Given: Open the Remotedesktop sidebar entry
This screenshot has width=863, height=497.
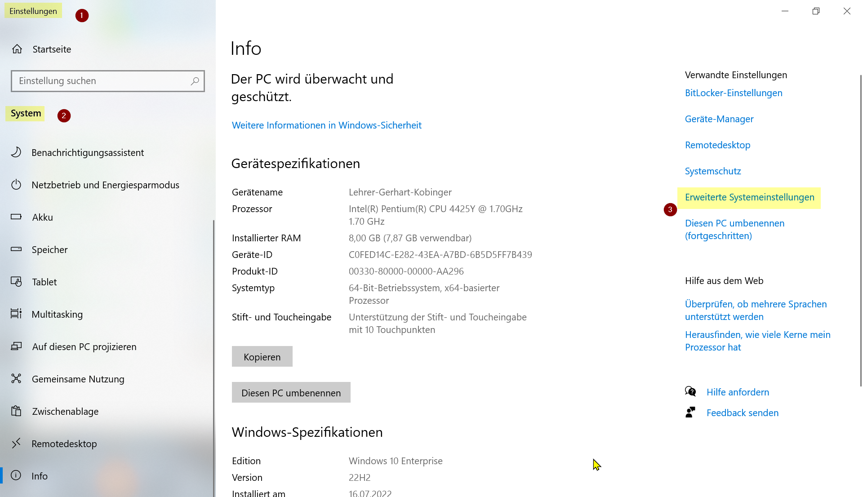Looking at the screenshot, I should coord(64,444).
